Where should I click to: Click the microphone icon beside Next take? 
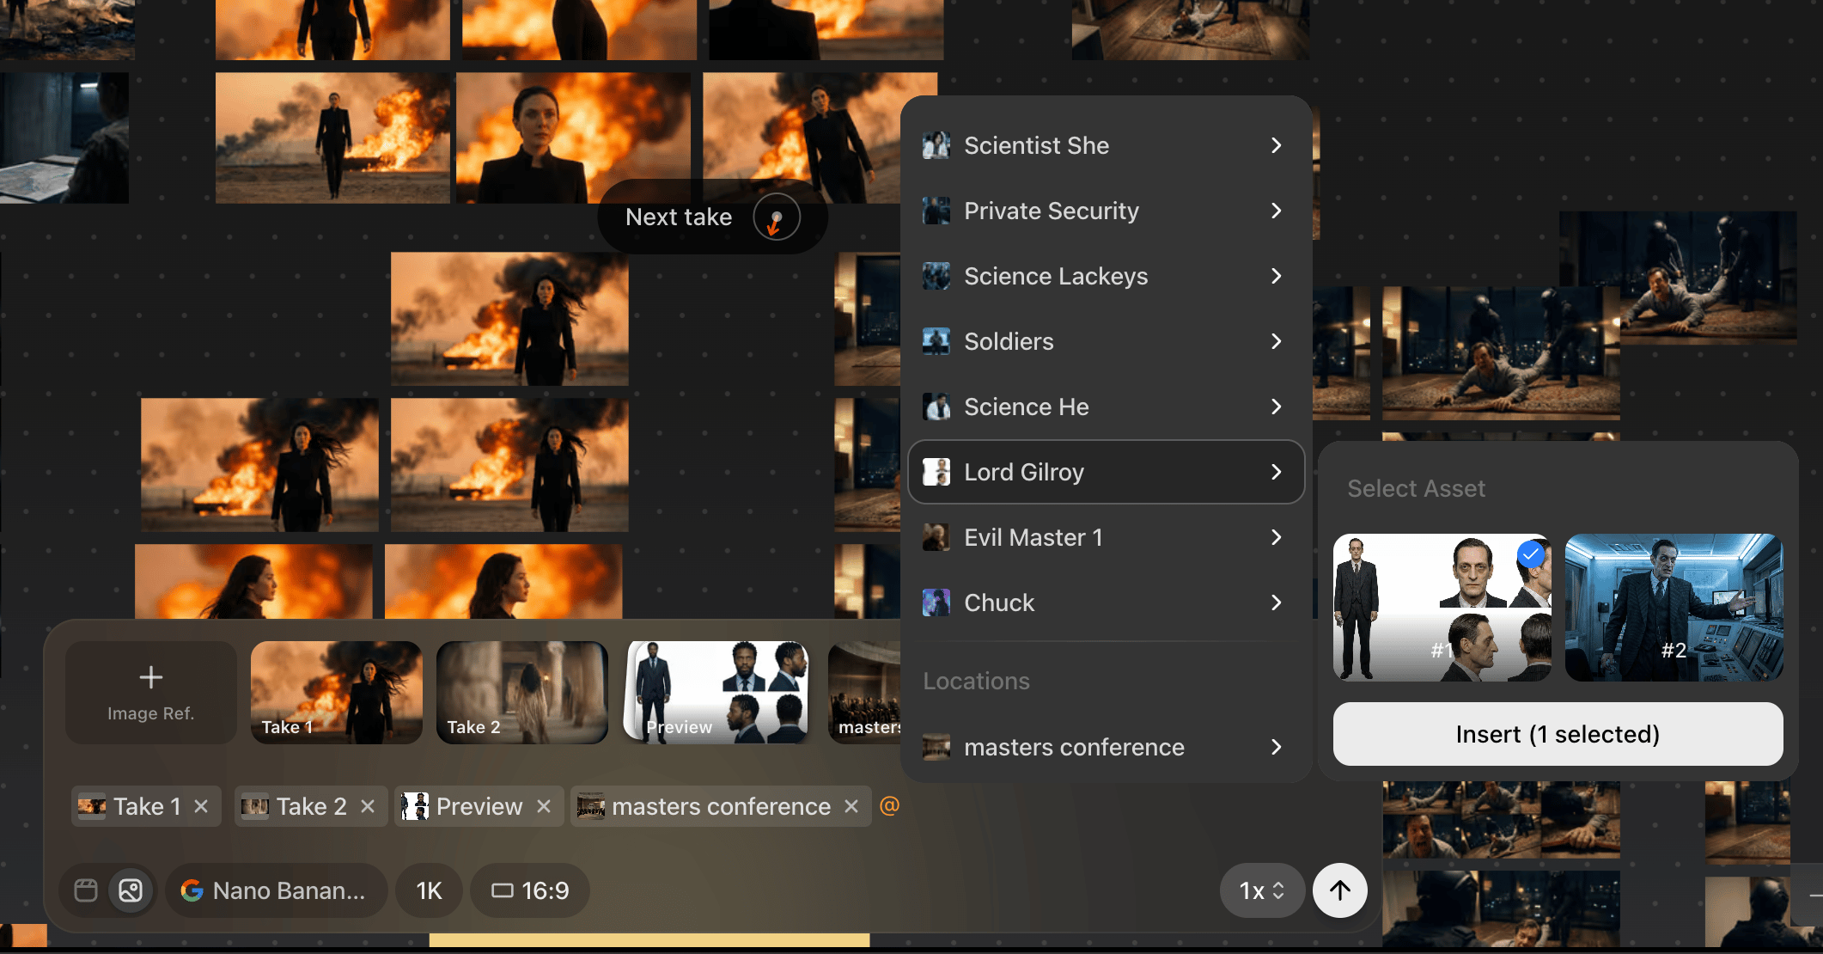click(777, 217)
